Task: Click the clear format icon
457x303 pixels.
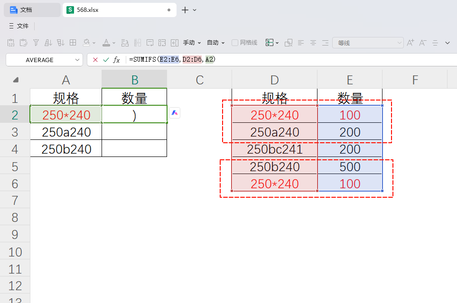Action: tap(289, 43)
